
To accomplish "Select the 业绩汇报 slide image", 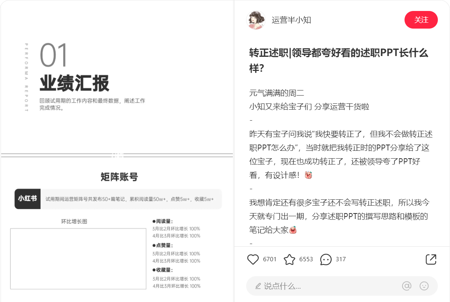I will click(117, 78).
